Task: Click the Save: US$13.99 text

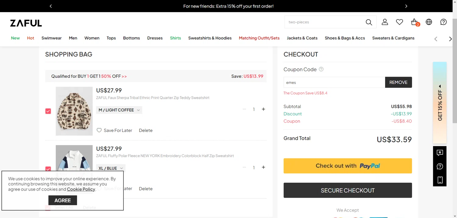Action: [x=247, y=76]
